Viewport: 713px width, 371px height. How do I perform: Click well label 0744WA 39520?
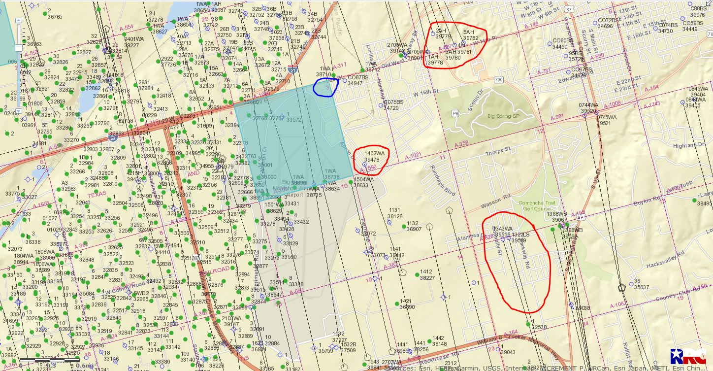[588, 108]
